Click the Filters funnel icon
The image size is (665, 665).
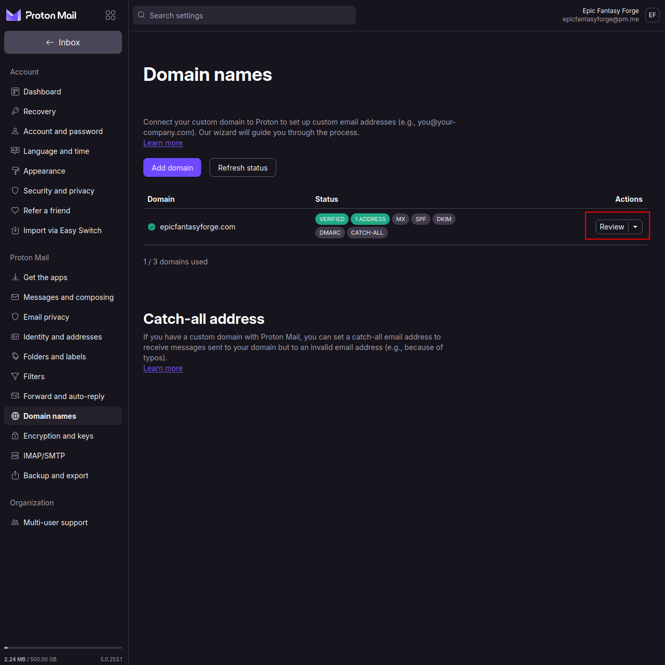click(x=15, y=377)
